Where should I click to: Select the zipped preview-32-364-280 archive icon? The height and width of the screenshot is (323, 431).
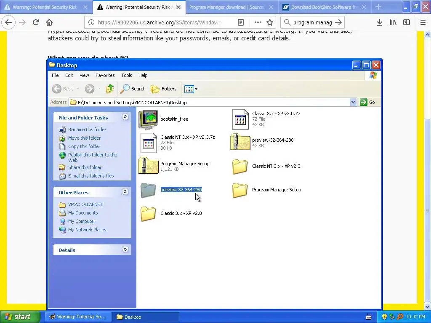(x=240, y=142)
